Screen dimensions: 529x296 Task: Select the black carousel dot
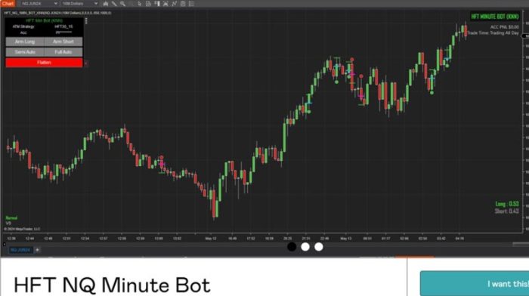pos(292,247)
